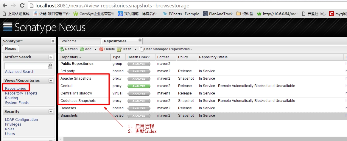
Task: Open the 资料型 bookmarks folder
Action: pos(245,14)
